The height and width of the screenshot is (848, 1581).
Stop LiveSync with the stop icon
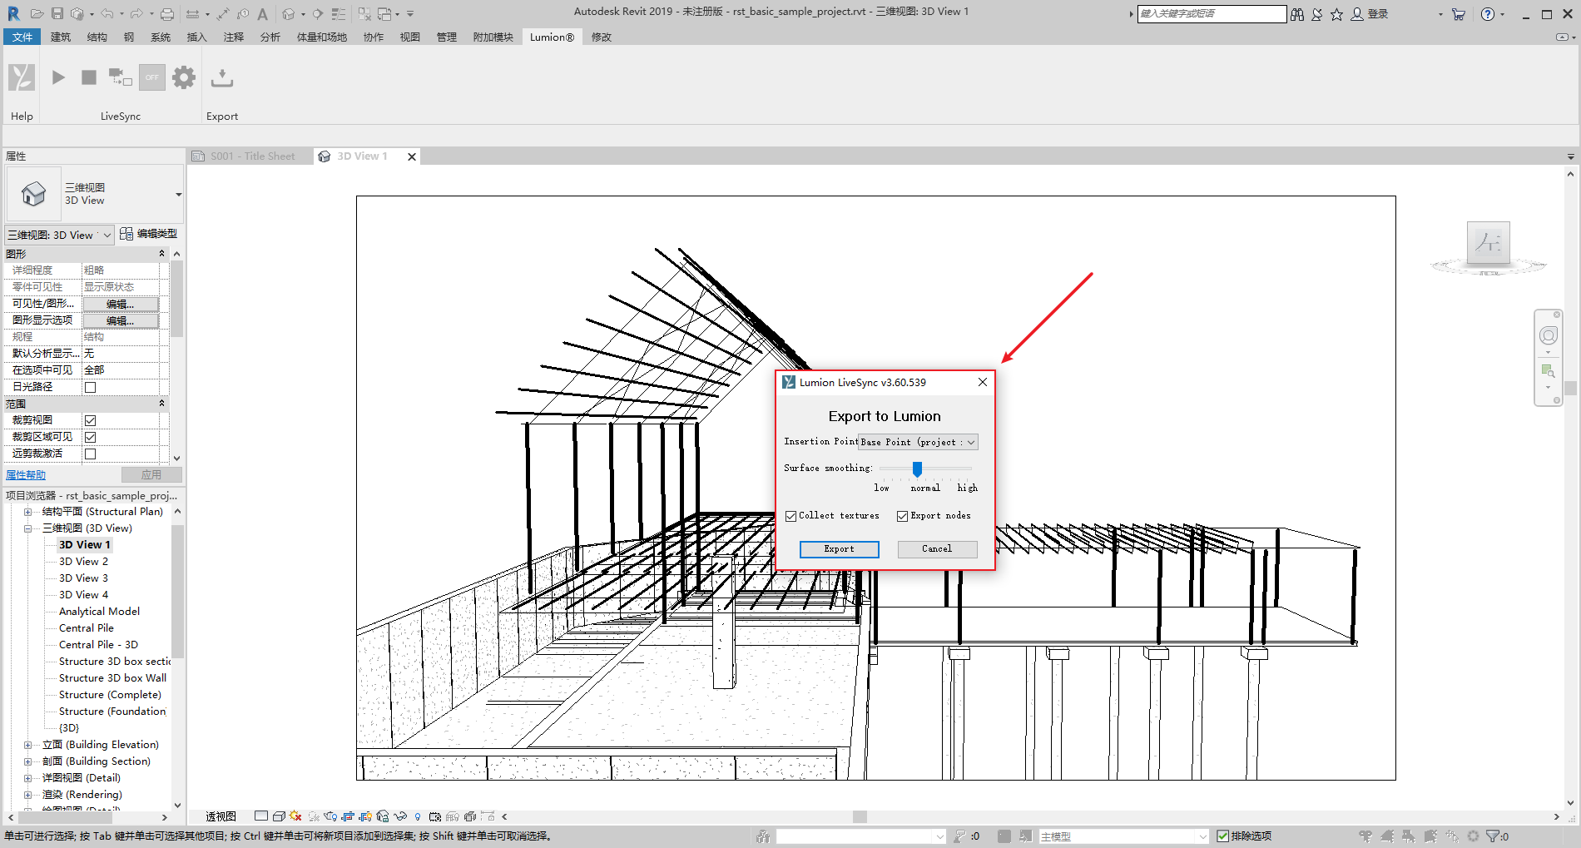tap(89, 77)
